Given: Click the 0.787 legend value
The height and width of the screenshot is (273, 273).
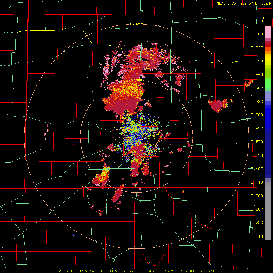Looking at the screenshot, I should (257, 88).
